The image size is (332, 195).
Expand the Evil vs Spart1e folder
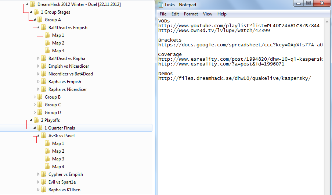coord(39,182)
